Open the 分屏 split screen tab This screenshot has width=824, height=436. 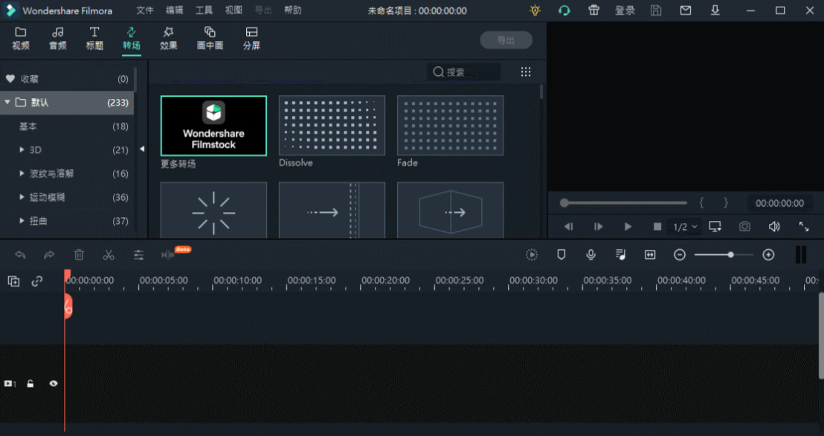pos(251,39)
